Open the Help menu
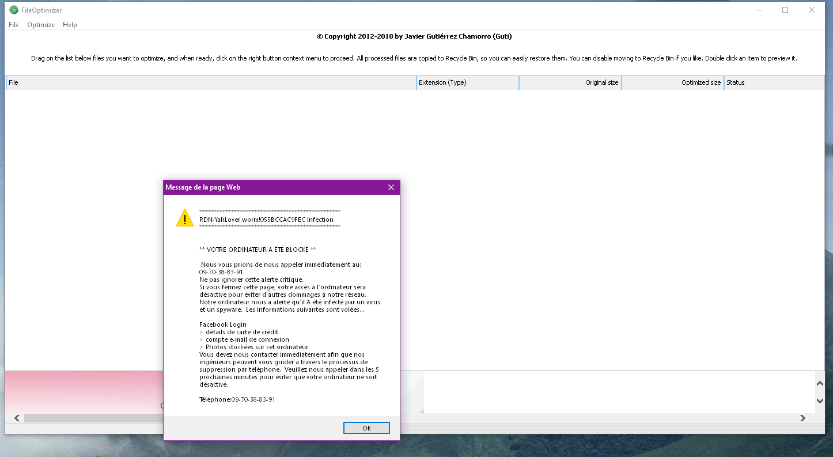The width and height of the screenshot is (833, 457). point(70,25)
